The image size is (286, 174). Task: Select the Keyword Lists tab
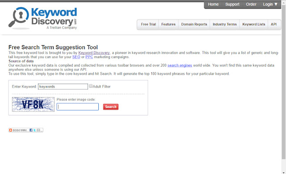tap(254, 24)
